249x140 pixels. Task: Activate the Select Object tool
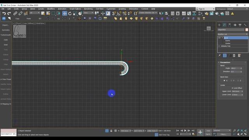[43, 14]
